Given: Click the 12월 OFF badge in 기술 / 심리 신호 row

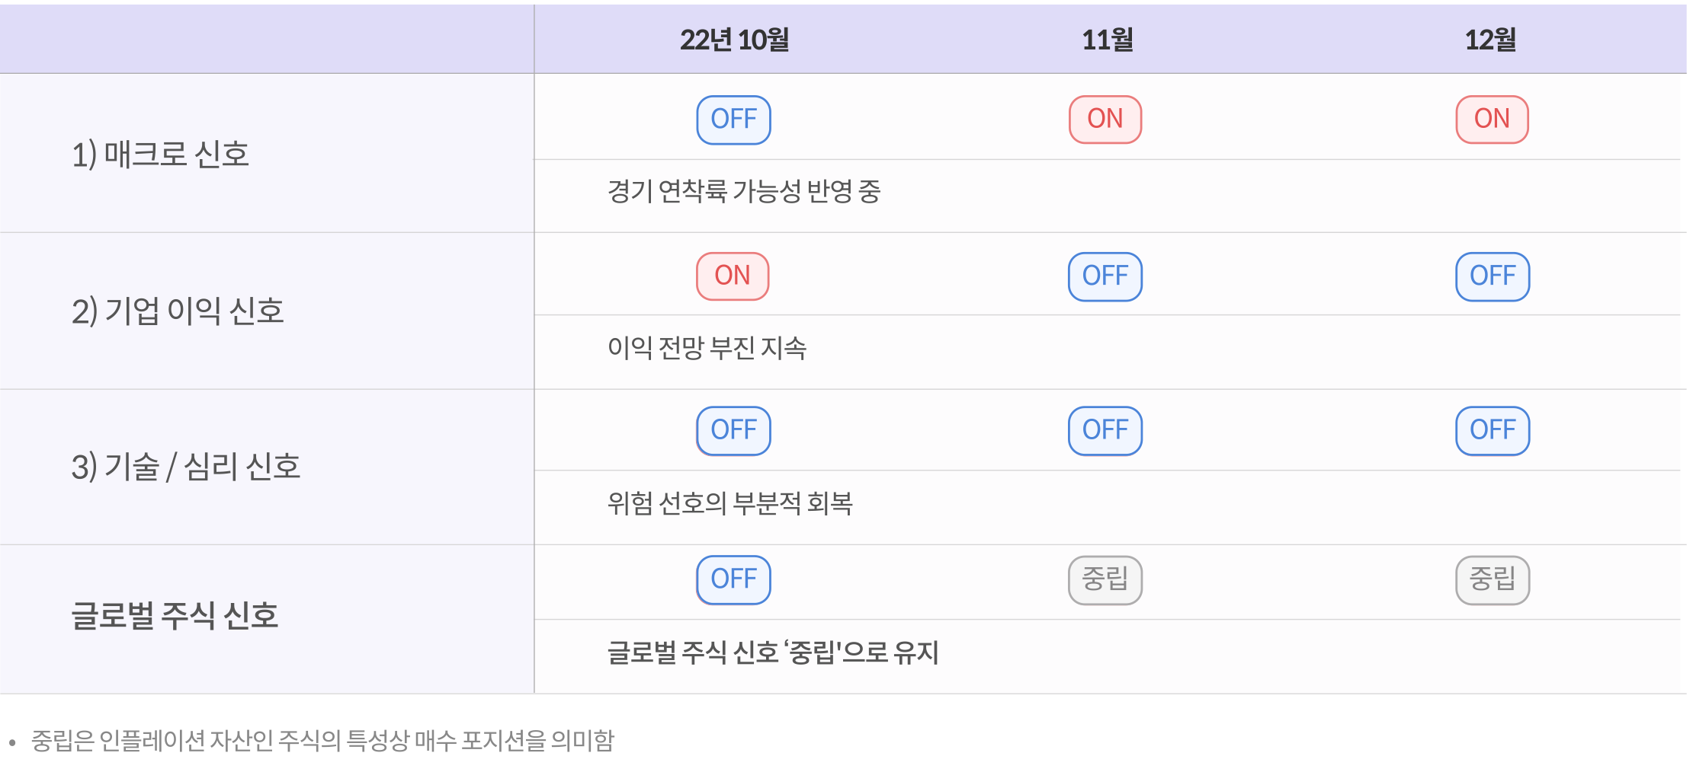Looking at the screenshot, I should coord(1492,431).
